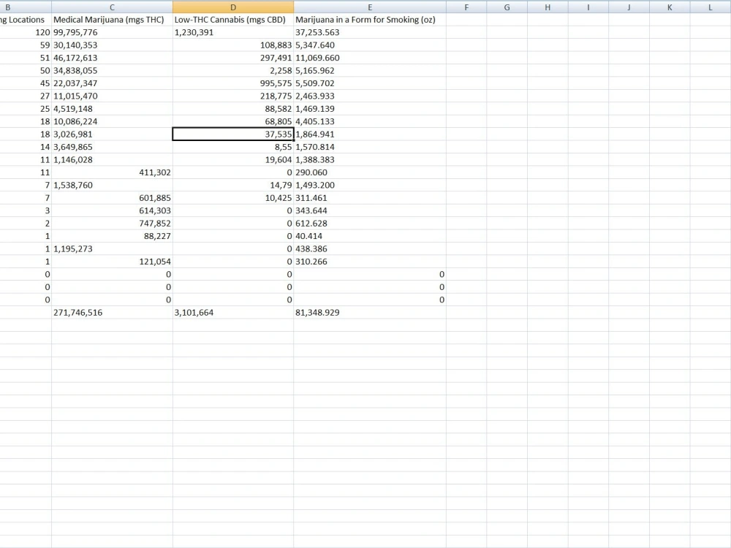
Task: Select cell with value 290.060
Action: [370, 172]
